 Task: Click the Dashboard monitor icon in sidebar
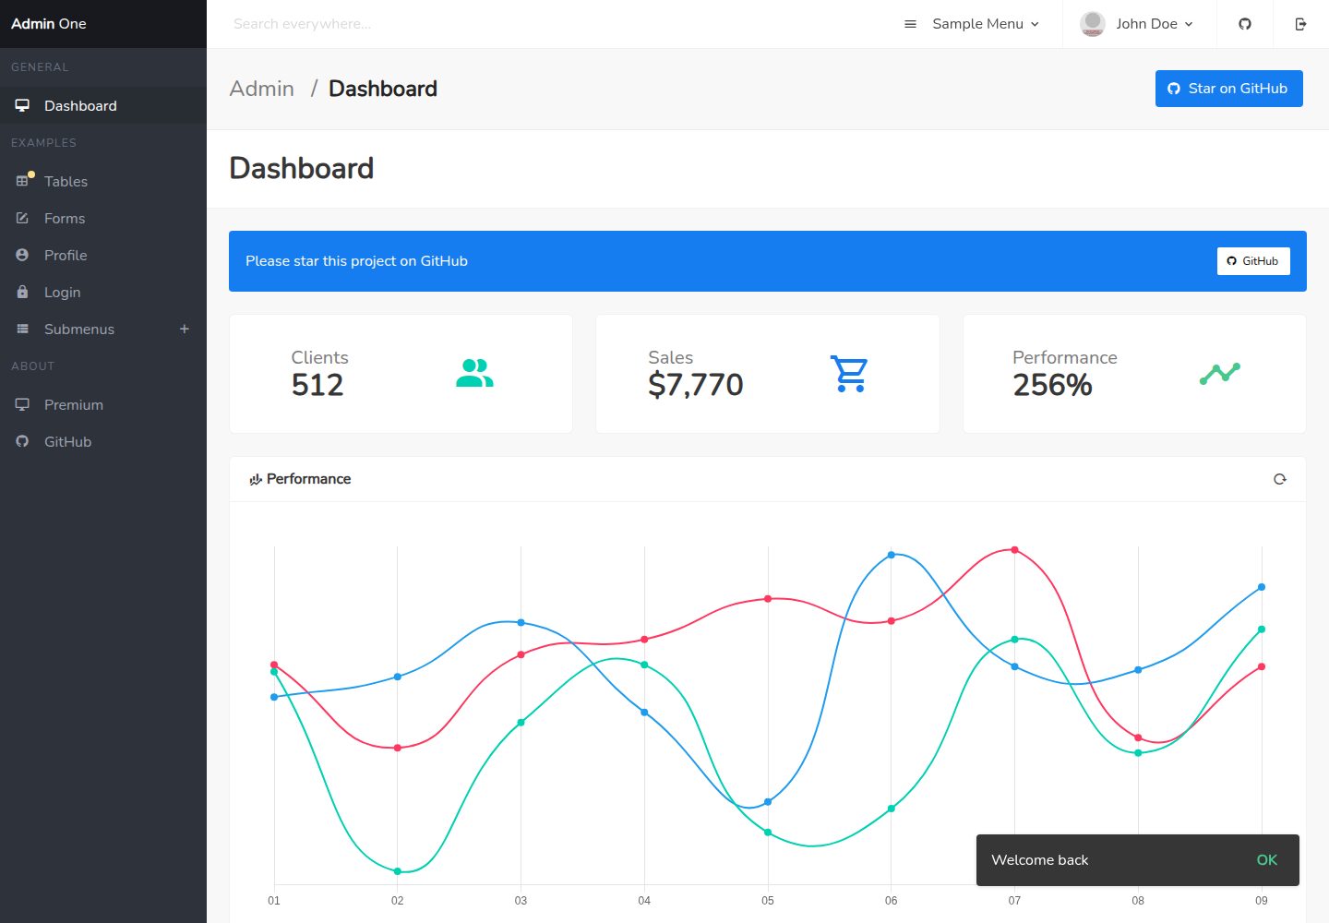point(22,105)
